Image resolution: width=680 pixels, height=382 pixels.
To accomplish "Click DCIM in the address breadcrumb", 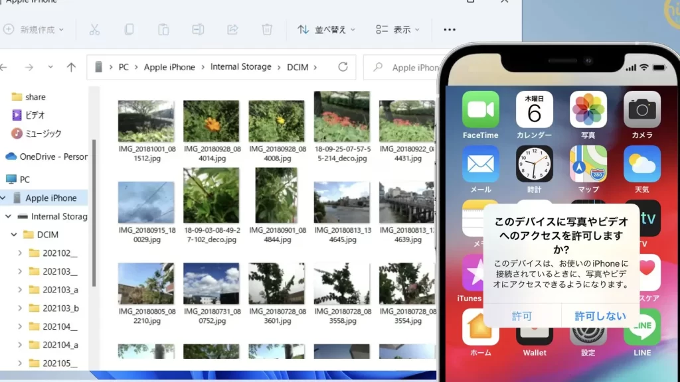I will point(297,67).
